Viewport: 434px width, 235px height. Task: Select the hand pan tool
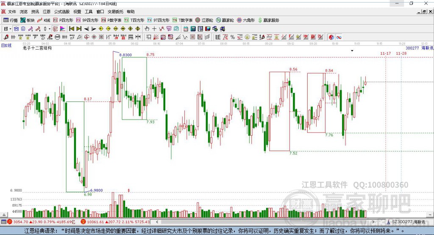147,28
